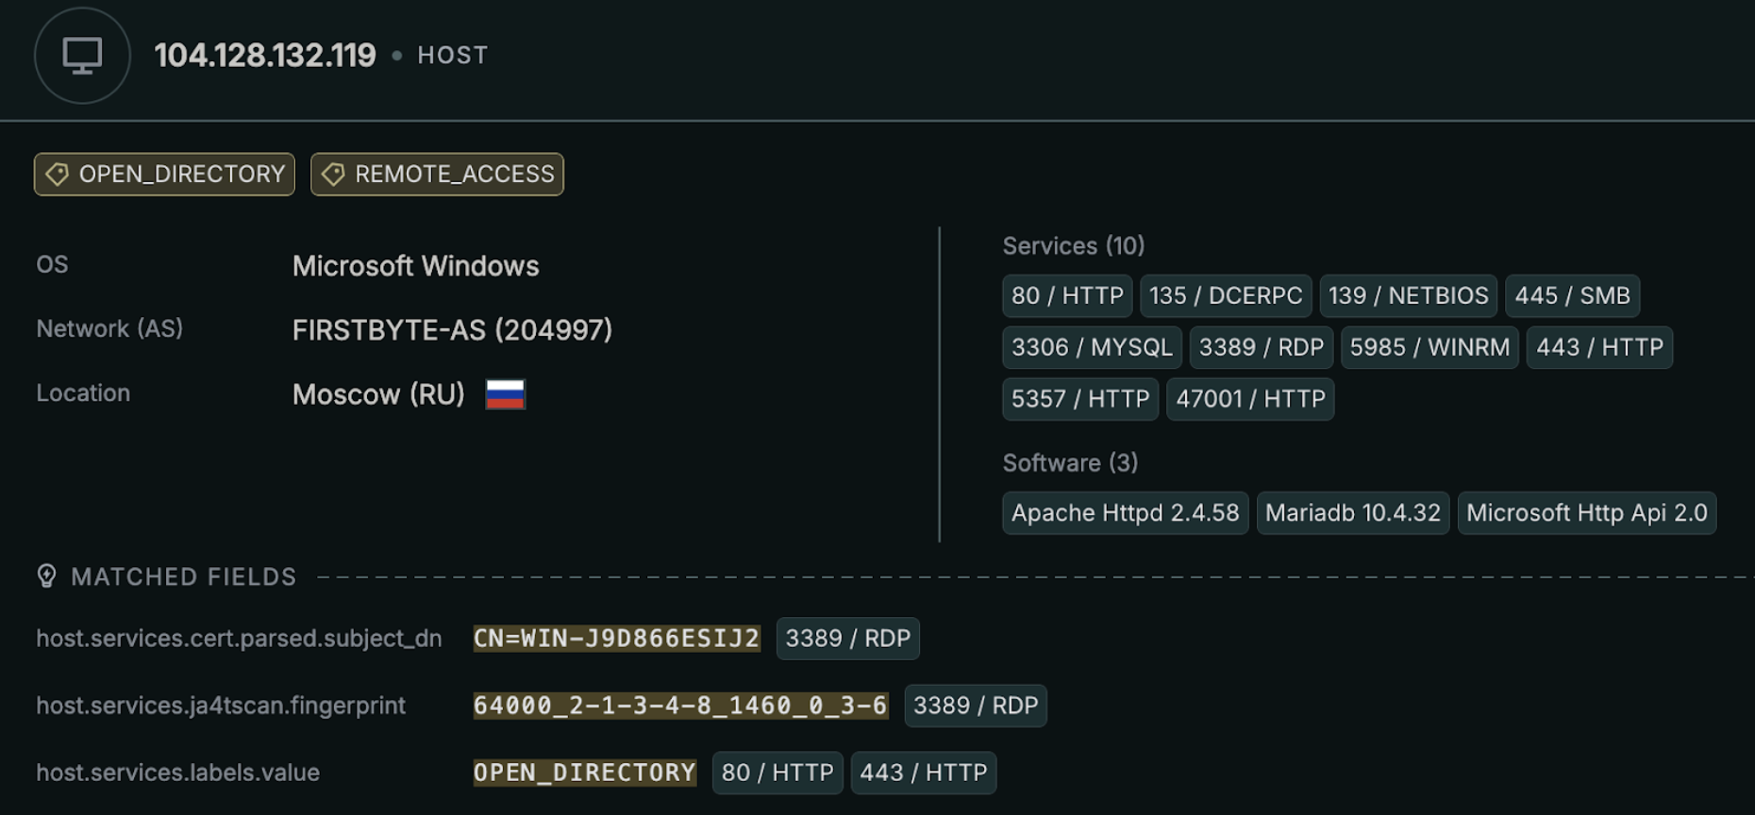Select Microsoft Http Api 2.0 chip

click(1586, 513)
